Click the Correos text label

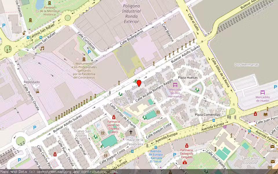[x=272, y=151]
